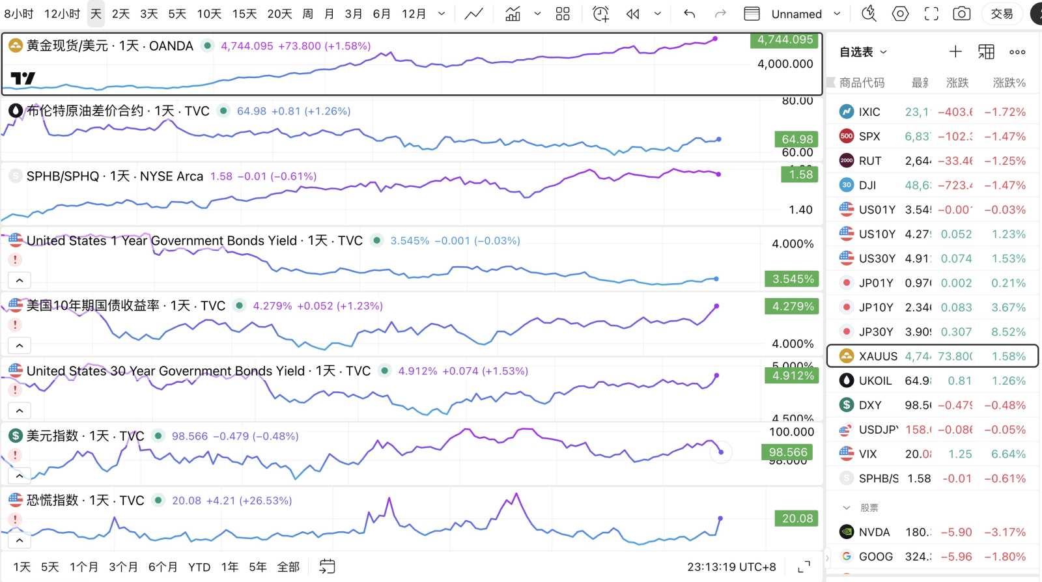Click market status dot beside 布伦特原油差价合约

tap(223, 111)
